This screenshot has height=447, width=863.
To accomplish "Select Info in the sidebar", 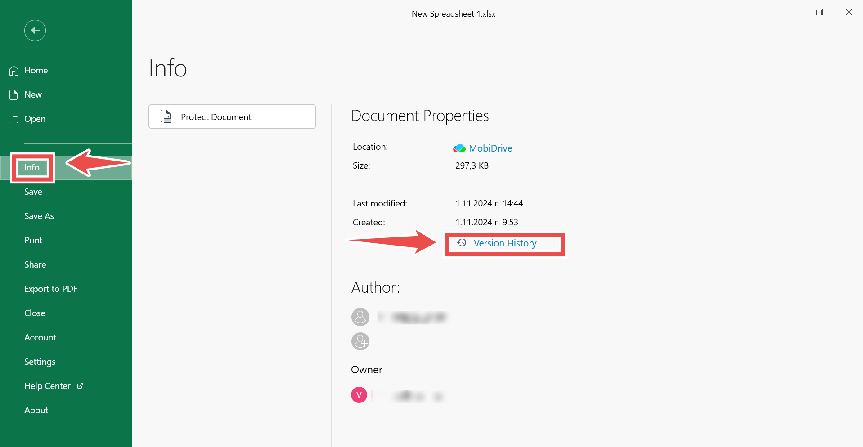I will coord(32,167).
